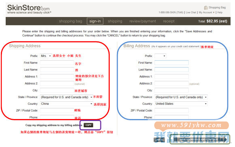The width and height of the screenshot is (235, 147).
Task: Click shipping Address 2 field
Action: [57, 83]
